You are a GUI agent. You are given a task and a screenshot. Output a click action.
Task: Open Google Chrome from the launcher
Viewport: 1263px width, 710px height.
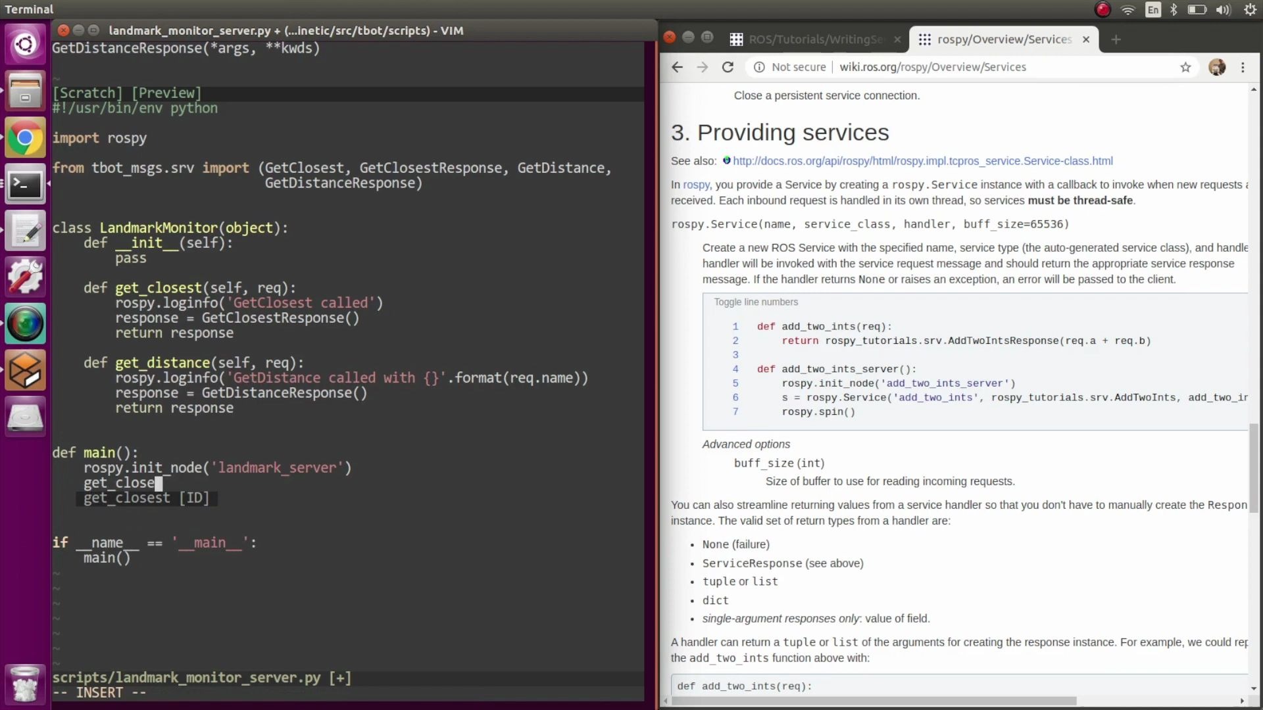25,137
